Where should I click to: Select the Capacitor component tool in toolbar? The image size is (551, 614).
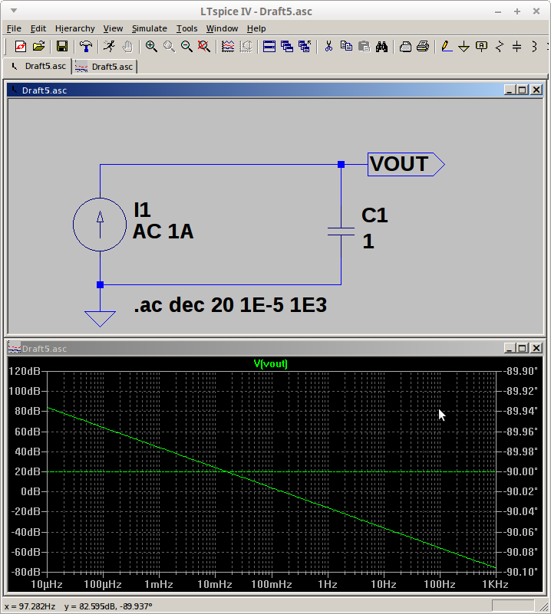(517, 46)
